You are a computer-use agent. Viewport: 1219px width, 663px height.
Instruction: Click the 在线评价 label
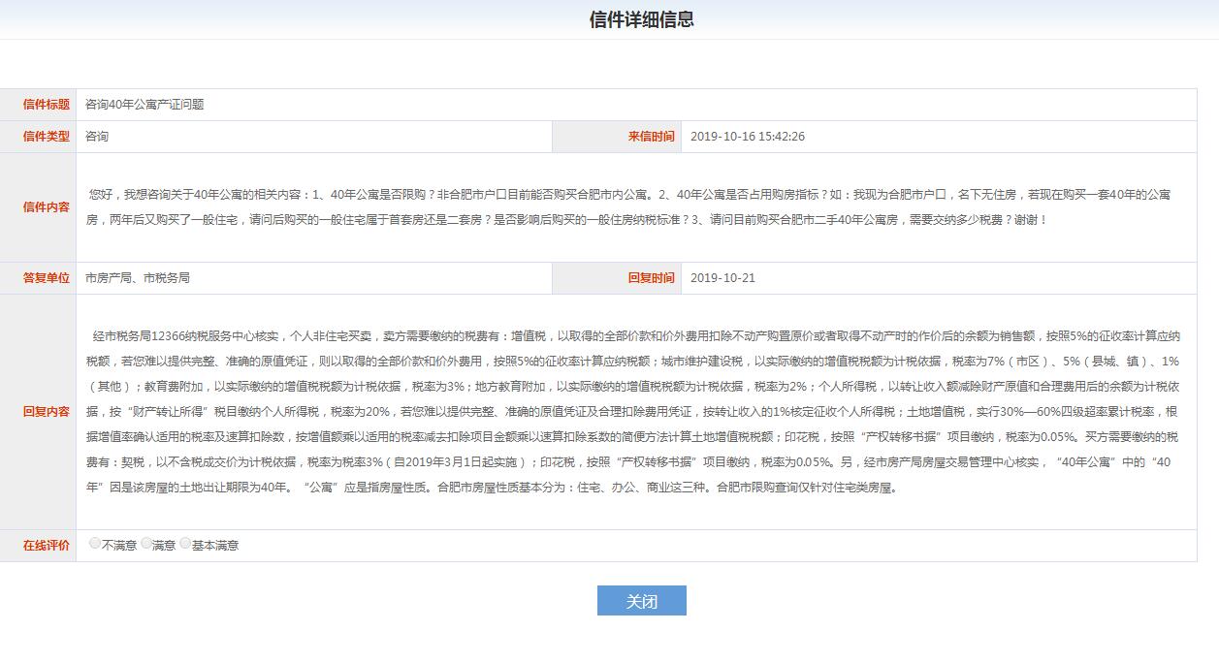click(47, 546)
